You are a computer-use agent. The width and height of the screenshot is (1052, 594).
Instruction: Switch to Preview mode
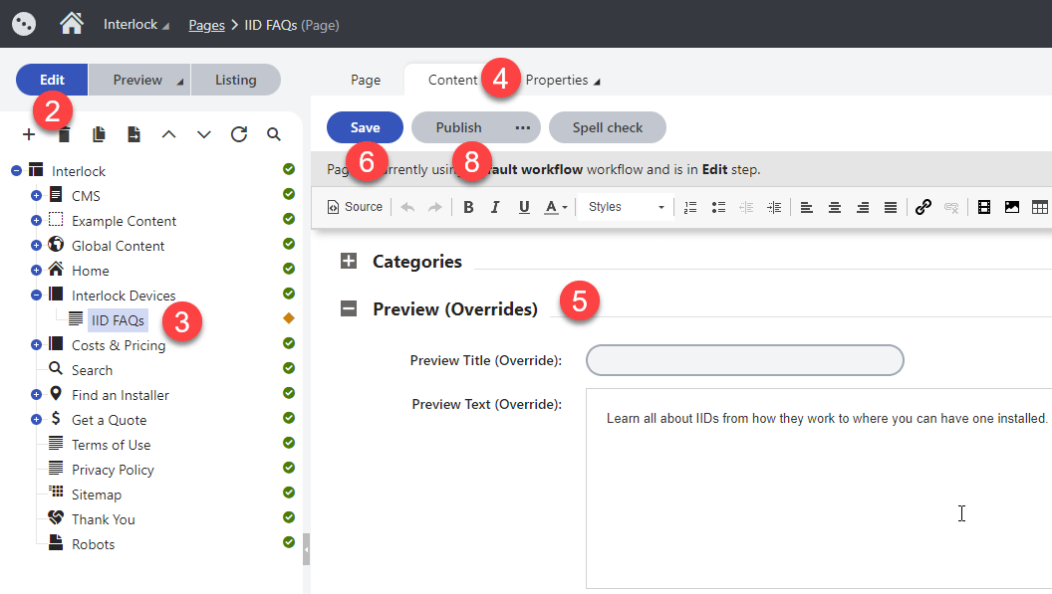tap(139, 80)
